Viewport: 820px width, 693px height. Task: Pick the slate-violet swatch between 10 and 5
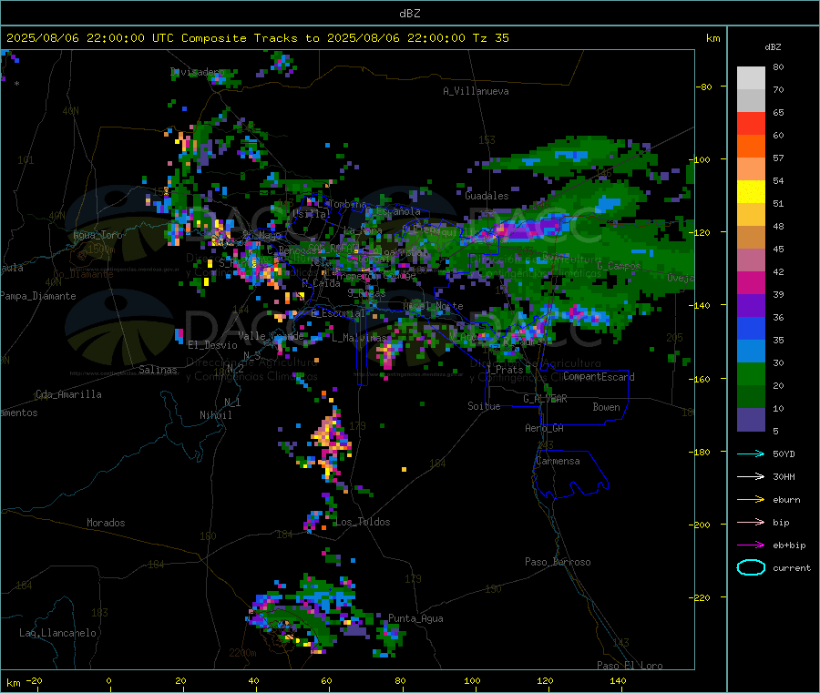point(751,420)
